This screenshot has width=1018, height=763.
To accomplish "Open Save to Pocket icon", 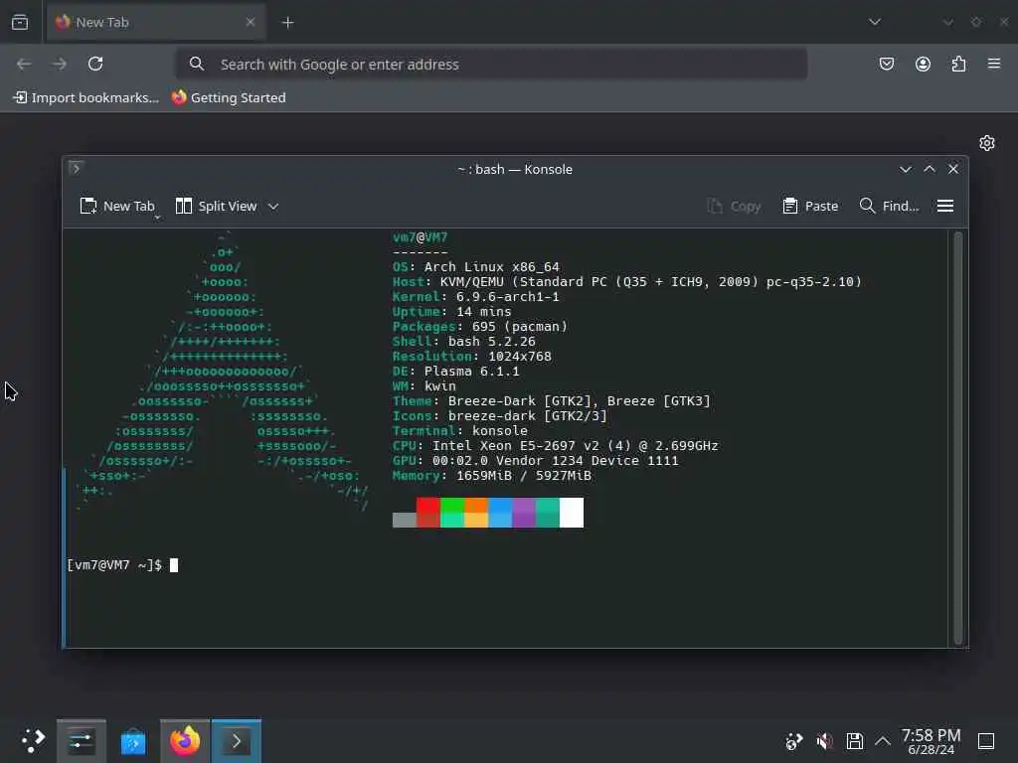I will point(886,64).
